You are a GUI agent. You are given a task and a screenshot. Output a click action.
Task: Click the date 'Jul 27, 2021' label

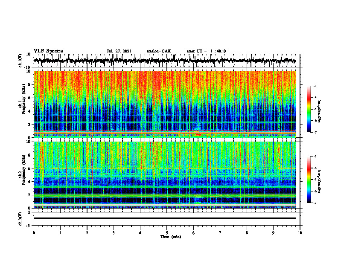tap(119, 51)
